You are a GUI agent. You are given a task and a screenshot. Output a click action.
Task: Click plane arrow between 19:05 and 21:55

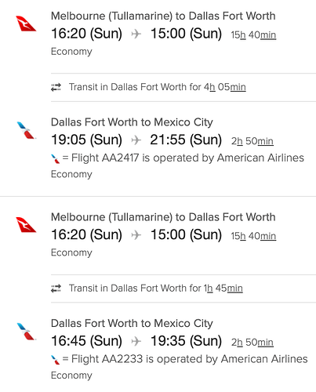[136, 140]
